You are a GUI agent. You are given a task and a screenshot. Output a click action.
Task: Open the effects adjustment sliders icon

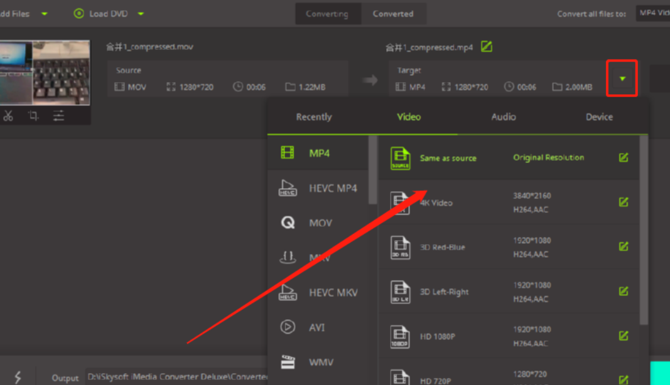click(58, 115)
